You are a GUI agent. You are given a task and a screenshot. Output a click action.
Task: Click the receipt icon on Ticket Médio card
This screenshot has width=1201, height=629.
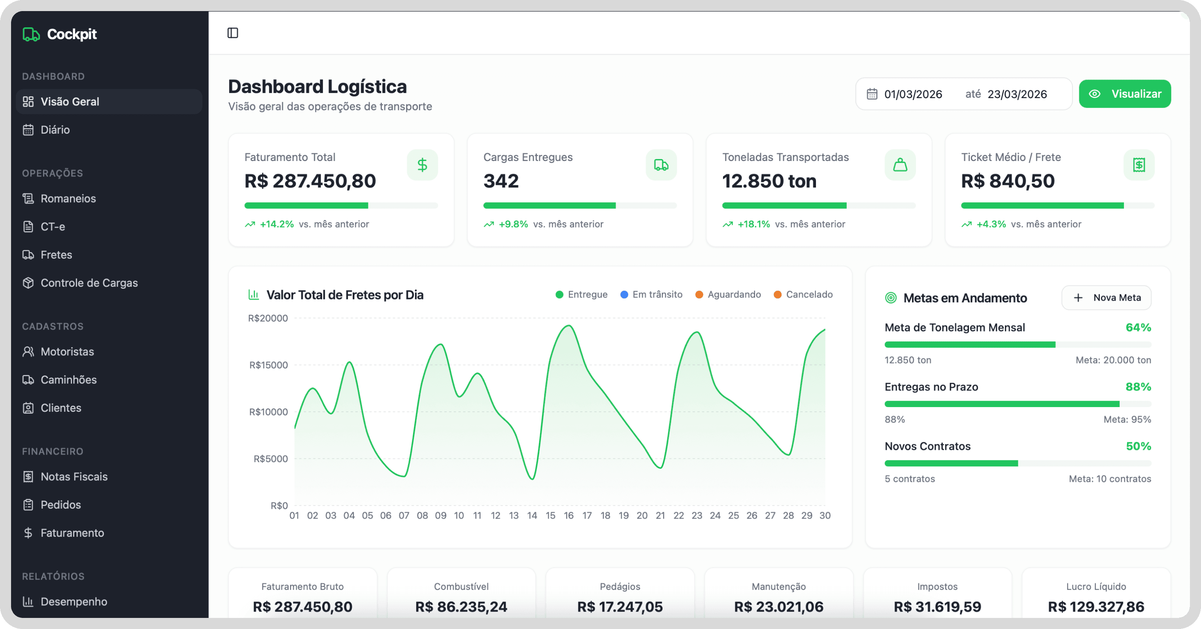1139,165
